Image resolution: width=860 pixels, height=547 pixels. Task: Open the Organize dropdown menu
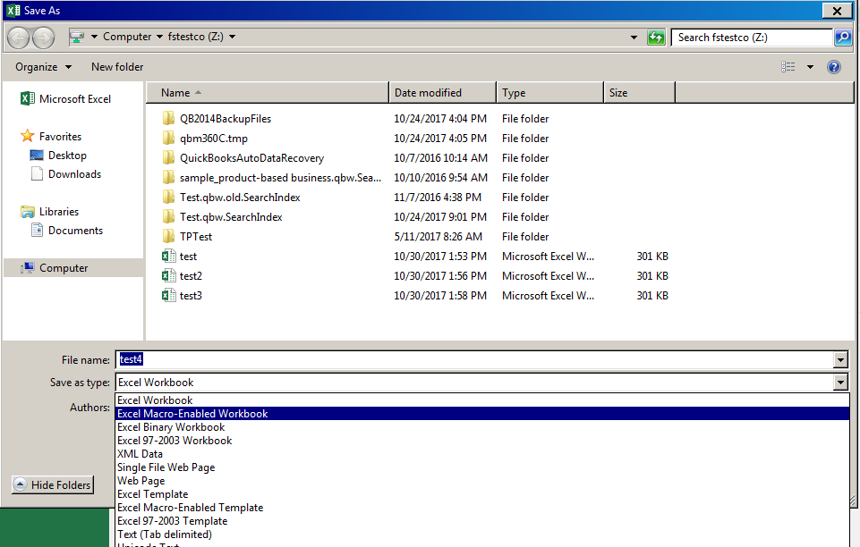point(43,67)
